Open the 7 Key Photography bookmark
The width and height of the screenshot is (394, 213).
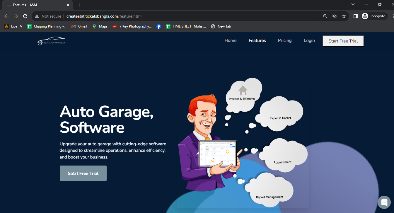132,26
